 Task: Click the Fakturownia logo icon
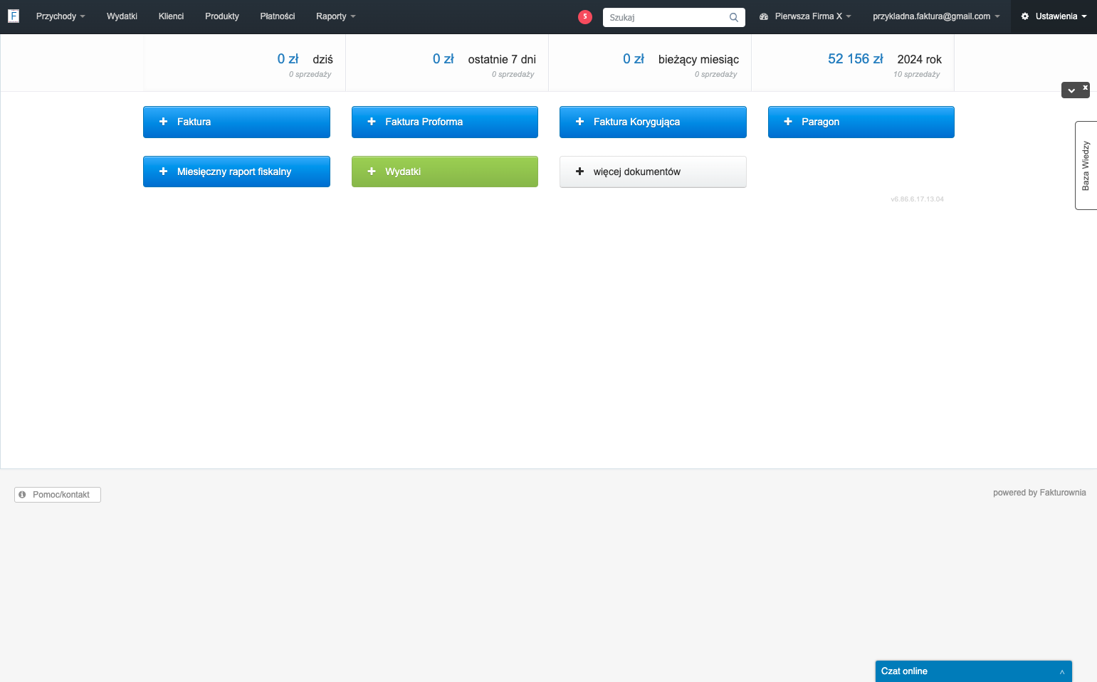(14, 16)
